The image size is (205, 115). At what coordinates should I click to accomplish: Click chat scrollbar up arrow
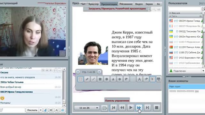tap(64, 69)
